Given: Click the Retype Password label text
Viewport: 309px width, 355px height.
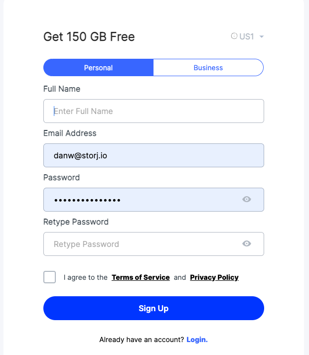Looking at the screenshot, I should click(x=76, y=222).
